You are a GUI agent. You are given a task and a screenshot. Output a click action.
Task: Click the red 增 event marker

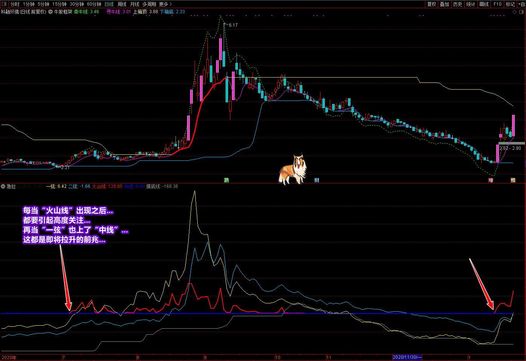491,180
